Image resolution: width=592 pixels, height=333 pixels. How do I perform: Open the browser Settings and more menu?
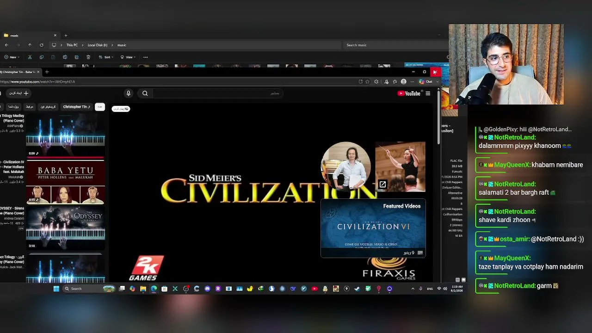412,82
